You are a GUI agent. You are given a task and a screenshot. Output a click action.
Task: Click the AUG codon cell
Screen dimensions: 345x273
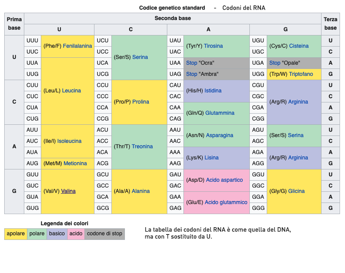point(32,163)
